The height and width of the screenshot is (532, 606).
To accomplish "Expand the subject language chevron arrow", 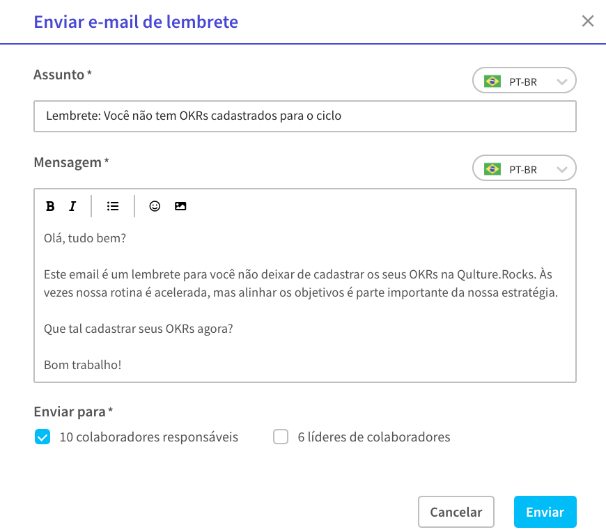I will tap(562, 82).
